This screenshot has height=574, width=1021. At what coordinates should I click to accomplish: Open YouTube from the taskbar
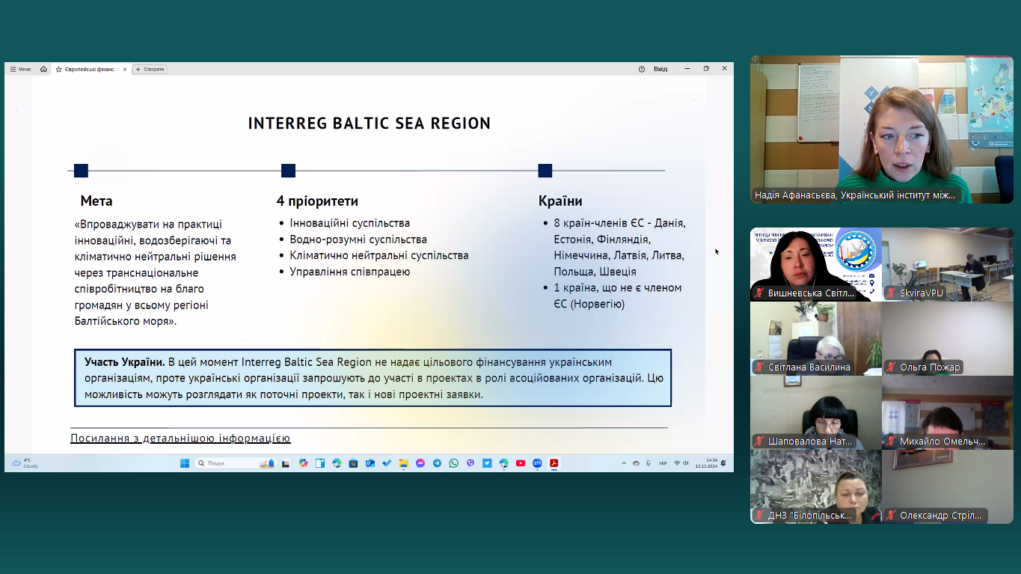pyautogui.click(x=521, y=463)
